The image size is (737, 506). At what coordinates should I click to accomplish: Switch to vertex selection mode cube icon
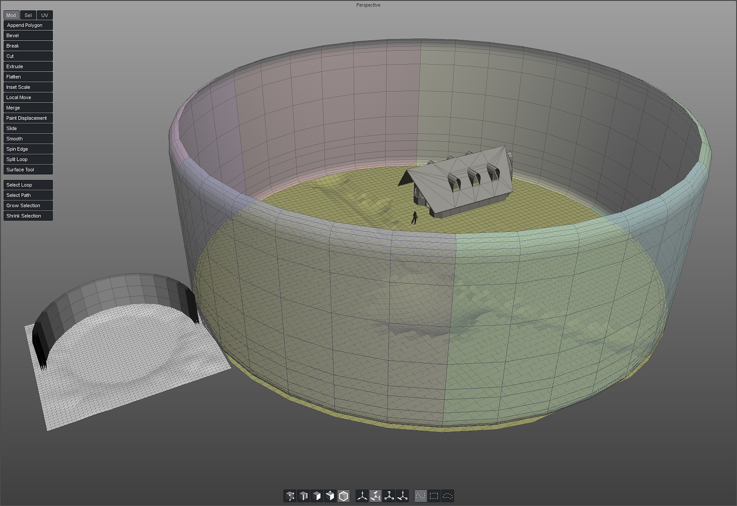[290, 496]
